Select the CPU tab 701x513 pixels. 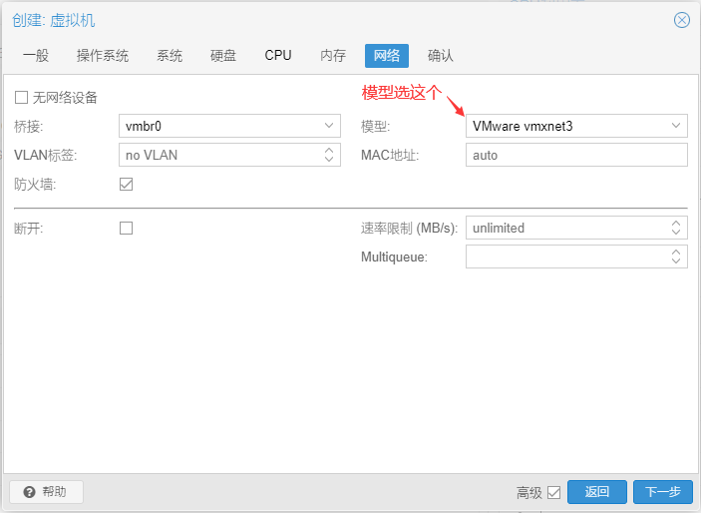[278, 56]
